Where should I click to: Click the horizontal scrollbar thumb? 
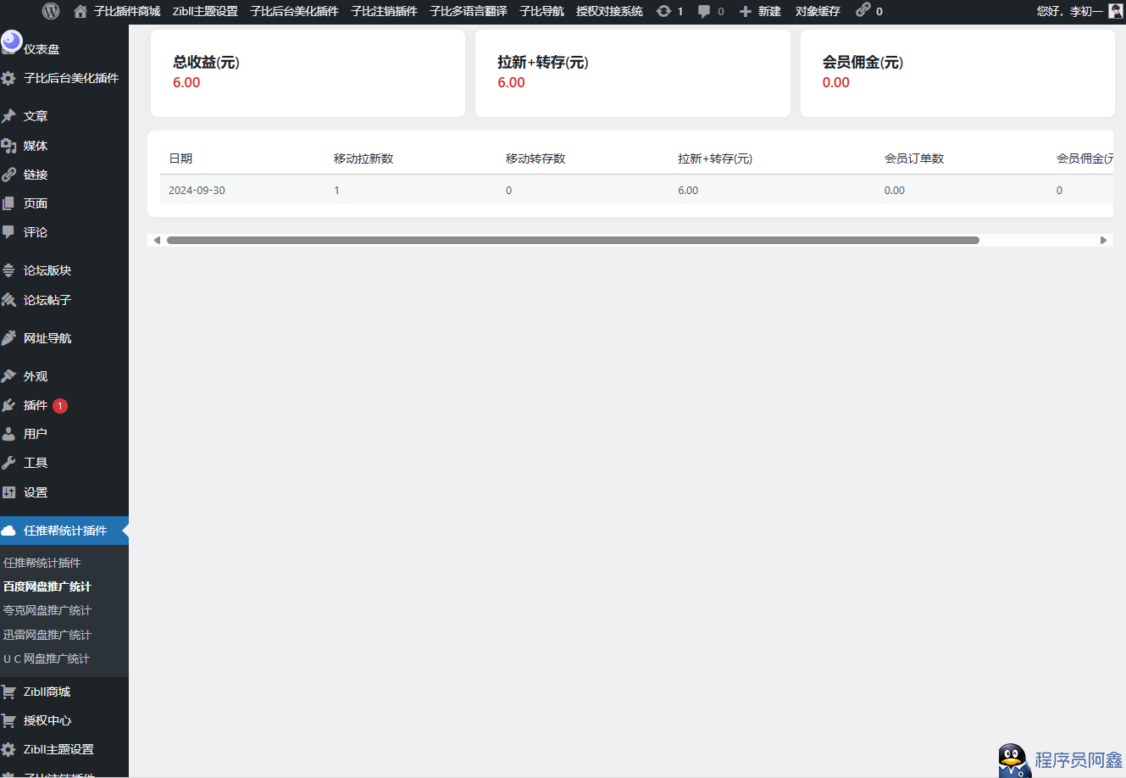pos(573,240)
